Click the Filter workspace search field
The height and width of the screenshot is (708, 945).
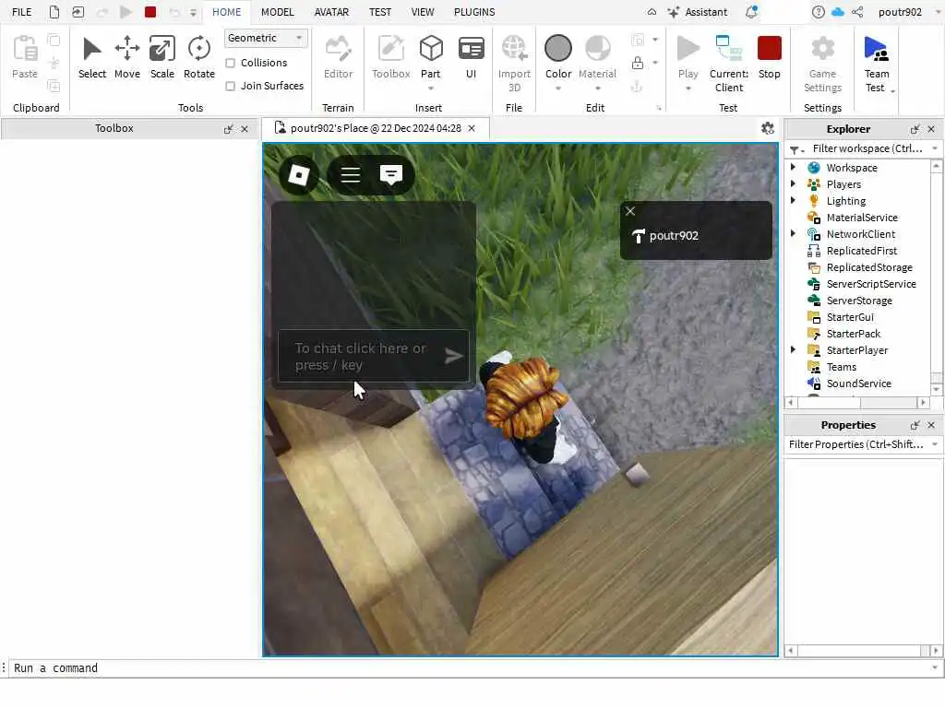click(x=867, y=148)
